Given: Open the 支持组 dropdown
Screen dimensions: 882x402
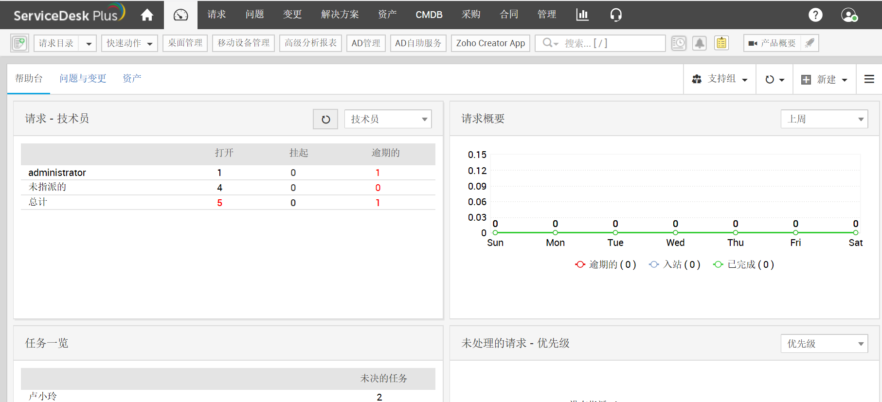Looking at the screenshot, I should coord(720,79).
